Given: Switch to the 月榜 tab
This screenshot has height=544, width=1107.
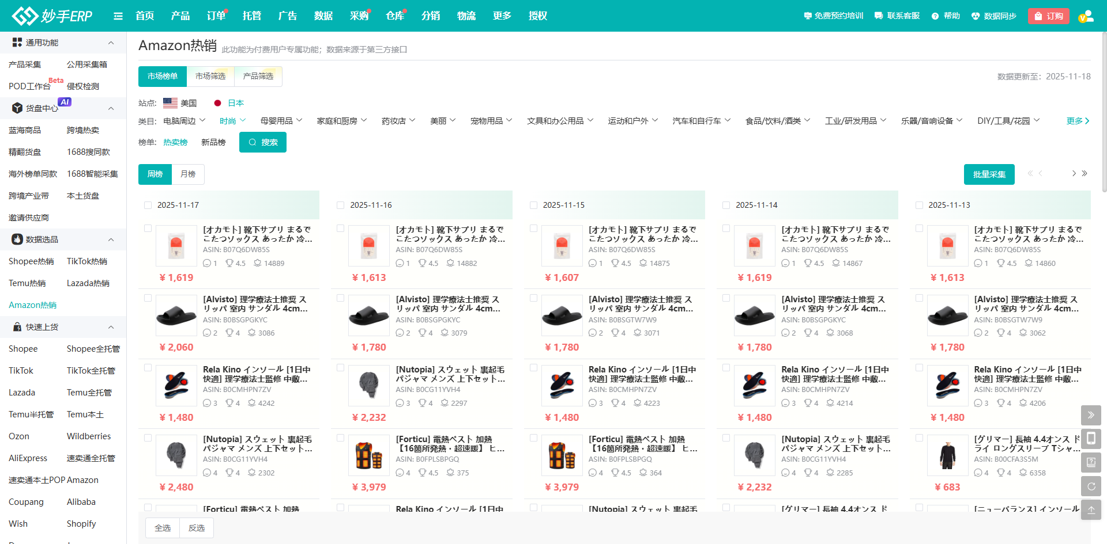Looking at the screenshot, I should click(x=188, y=174).
